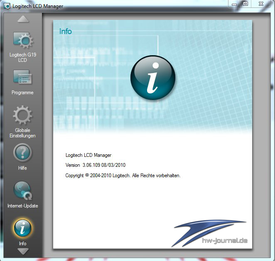The width and height of the screenshot is (275, 261).
Task: Click the 'Copyright 2004-2010 Logitech' line
Action: click(123, 176)
